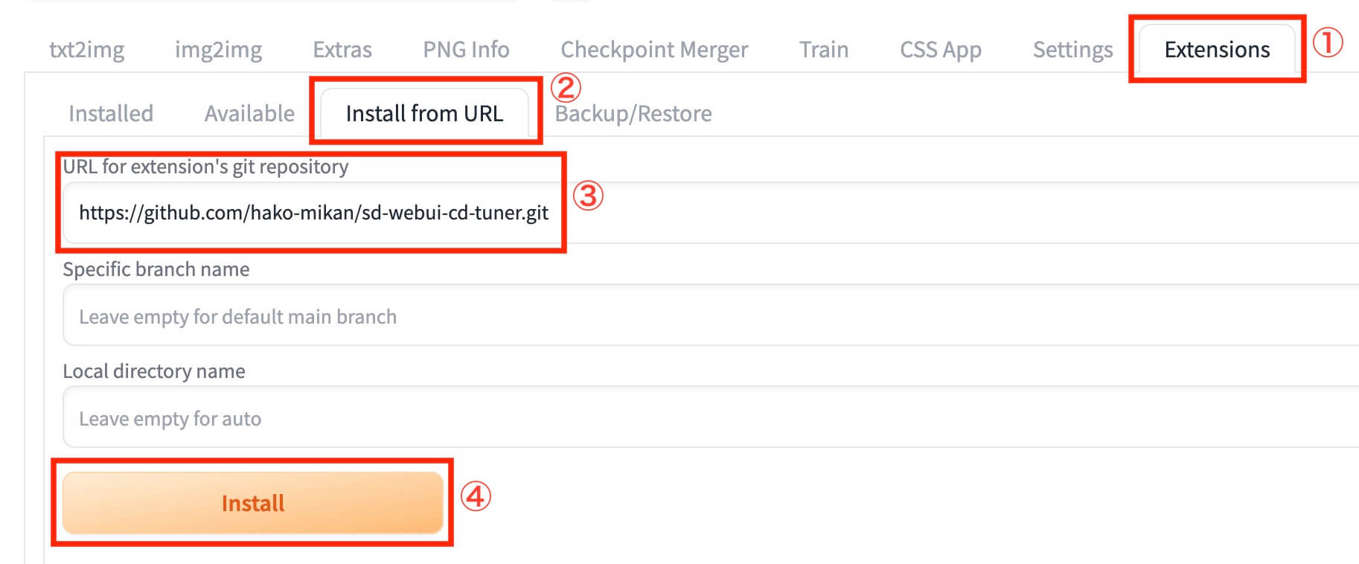Select the Checkpoint Merger tab
The width and height of the screenshot is (1359, 564).
pyautogui.click(x=654, y=50)
